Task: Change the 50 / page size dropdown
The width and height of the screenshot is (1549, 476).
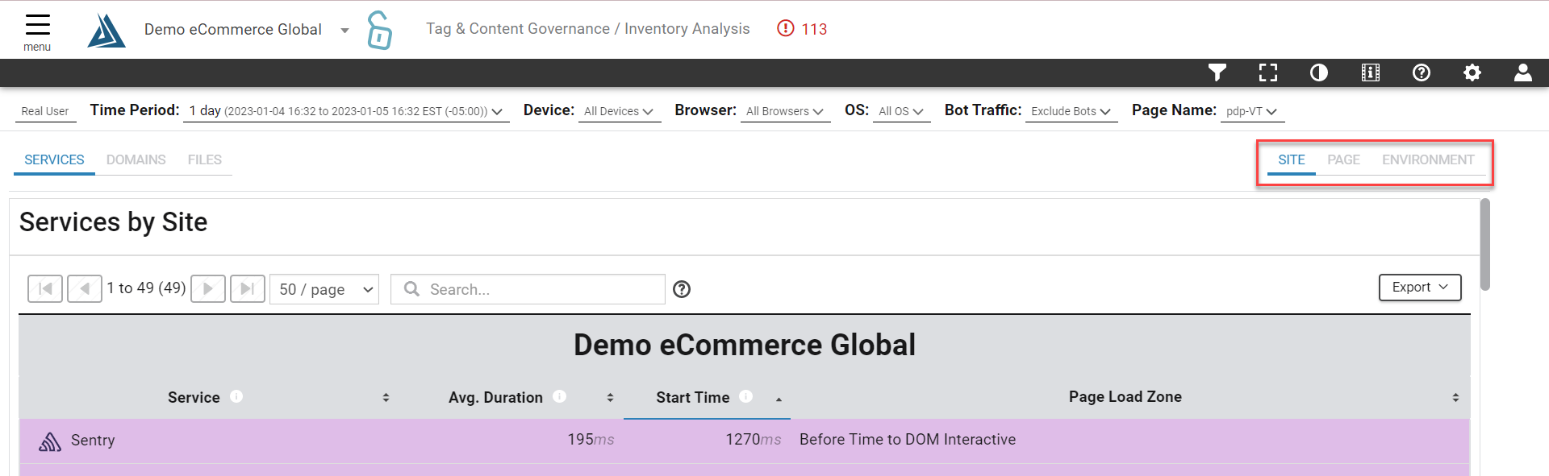Action: click(324, 289)
